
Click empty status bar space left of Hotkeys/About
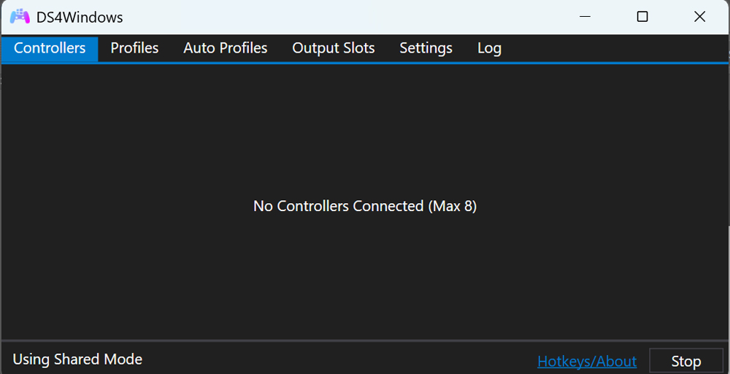(x=336, y=359)
